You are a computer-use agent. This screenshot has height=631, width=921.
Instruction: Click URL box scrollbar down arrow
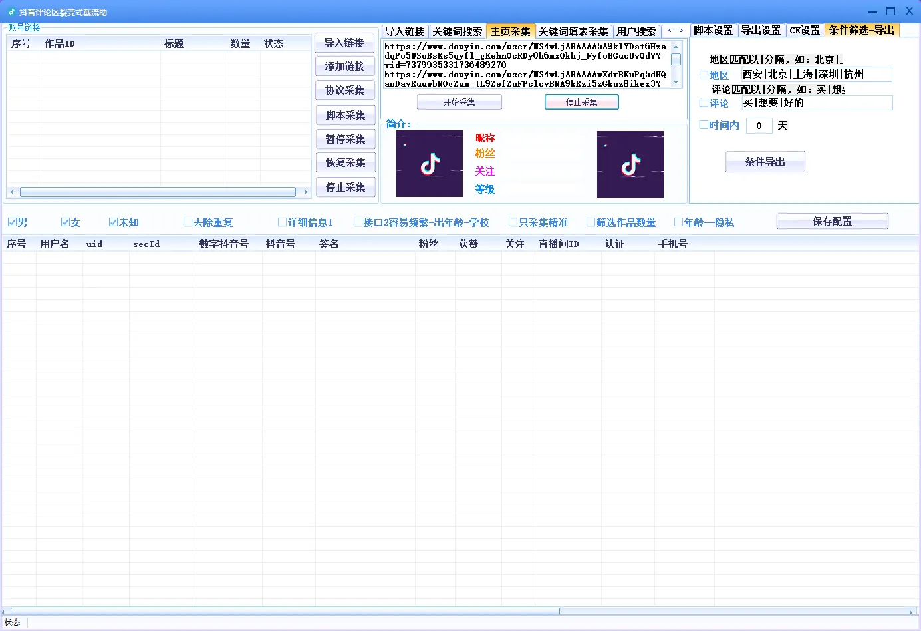pos(676,83)
